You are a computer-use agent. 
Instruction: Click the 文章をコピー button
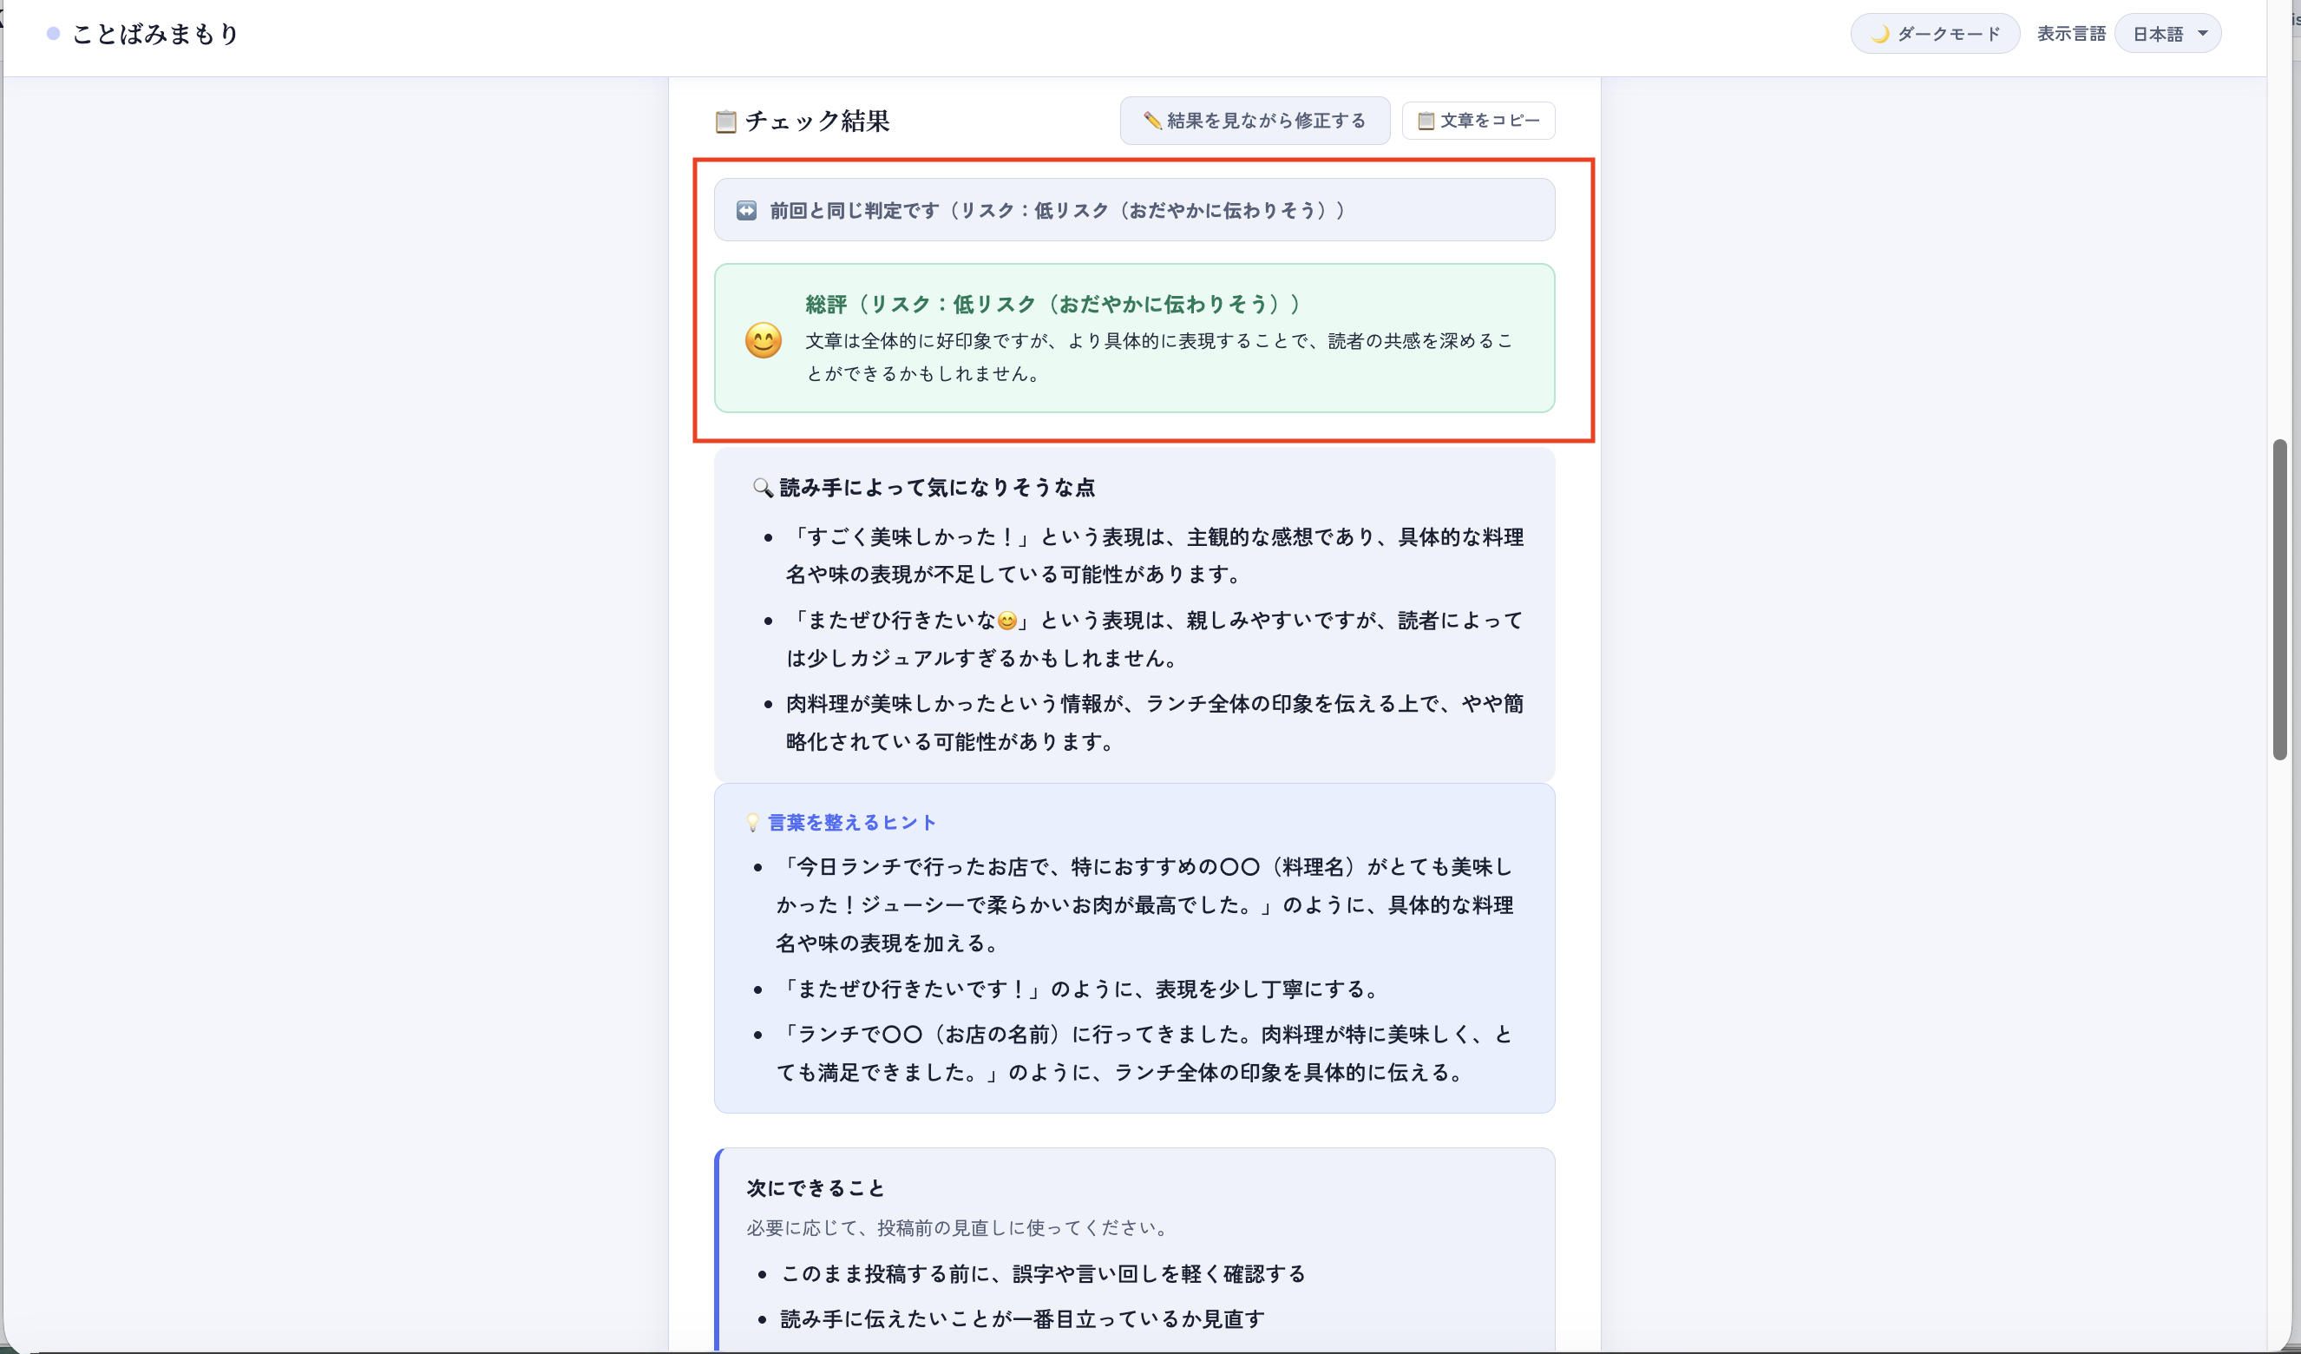point(1478,121)
